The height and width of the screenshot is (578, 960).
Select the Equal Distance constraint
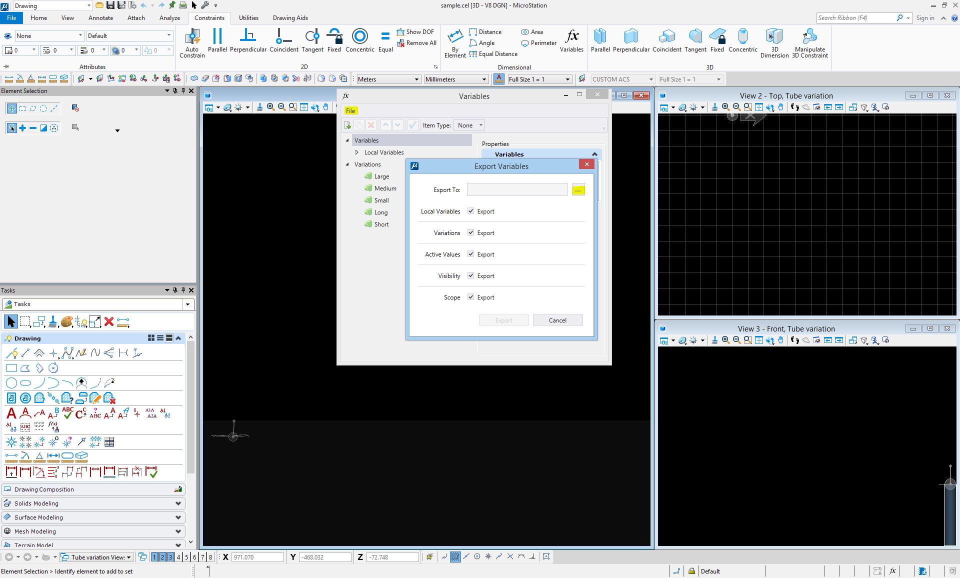click(x=493, y=54)
